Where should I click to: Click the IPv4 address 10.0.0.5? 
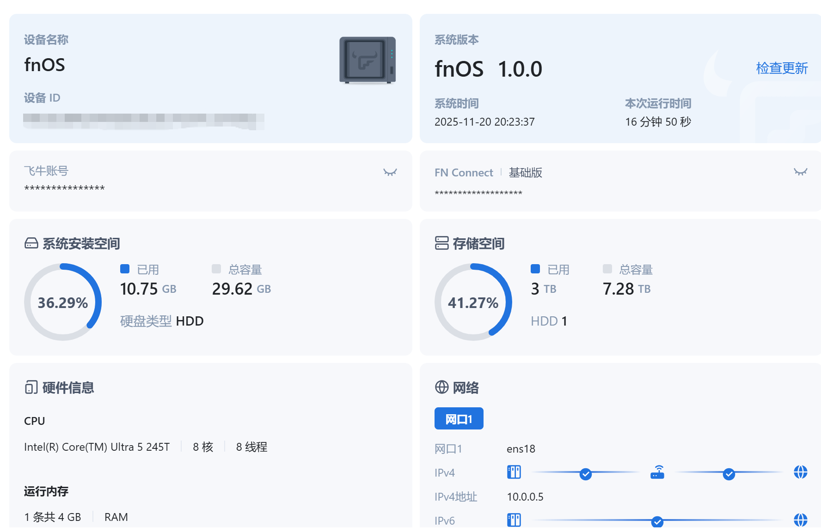(x=525, y=497)
